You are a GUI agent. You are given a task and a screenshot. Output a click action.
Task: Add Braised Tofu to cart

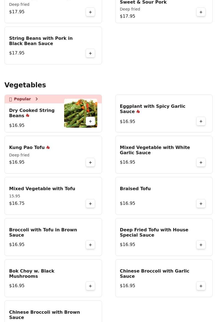click(x=201, y=203)
